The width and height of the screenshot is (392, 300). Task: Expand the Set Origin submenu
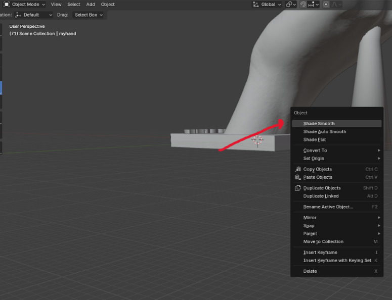336,158
